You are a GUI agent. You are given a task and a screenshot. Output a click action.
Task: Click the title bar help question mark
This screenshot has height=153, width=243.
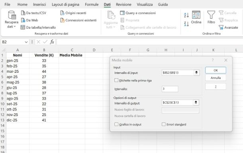pos(213,60)
